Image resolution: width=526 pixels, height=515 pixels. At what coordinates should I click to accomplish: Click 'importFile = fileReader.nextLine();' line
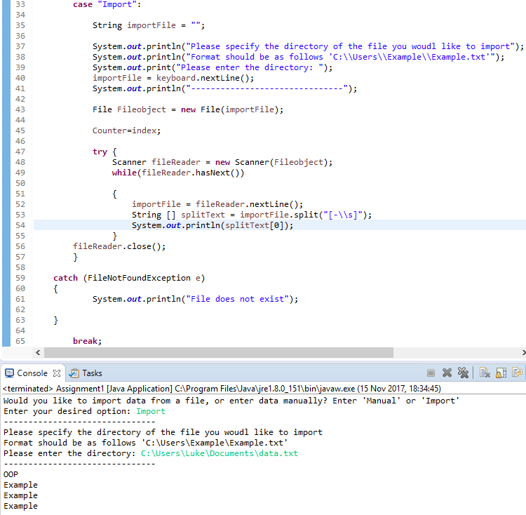pyautogui.click(x=217, y=204)
